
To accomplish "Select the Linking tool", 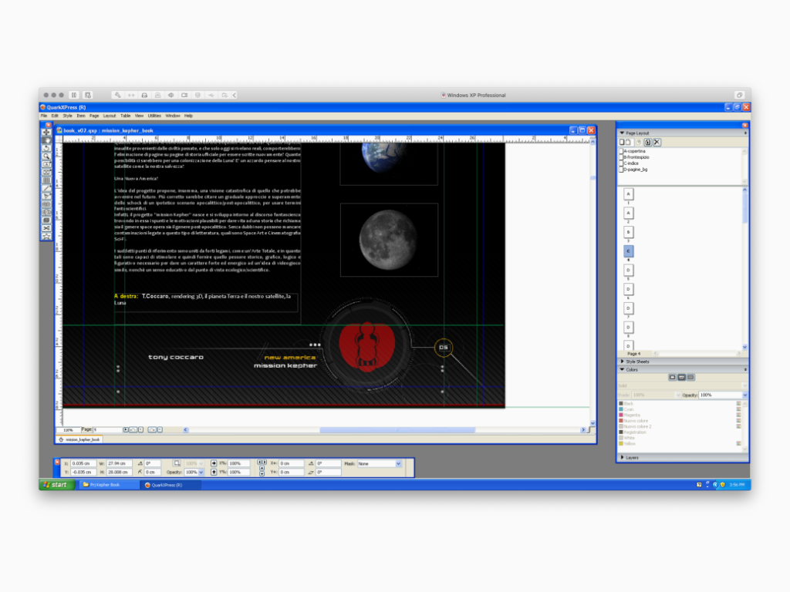I will tap(46, 204).
